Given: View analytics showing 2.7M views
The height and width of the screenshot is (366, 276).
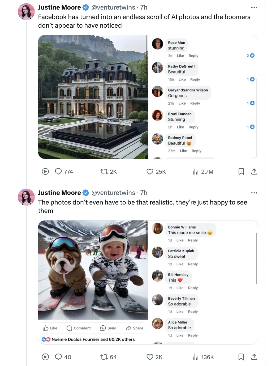Looking at the screenshot, I should (196, 172).
